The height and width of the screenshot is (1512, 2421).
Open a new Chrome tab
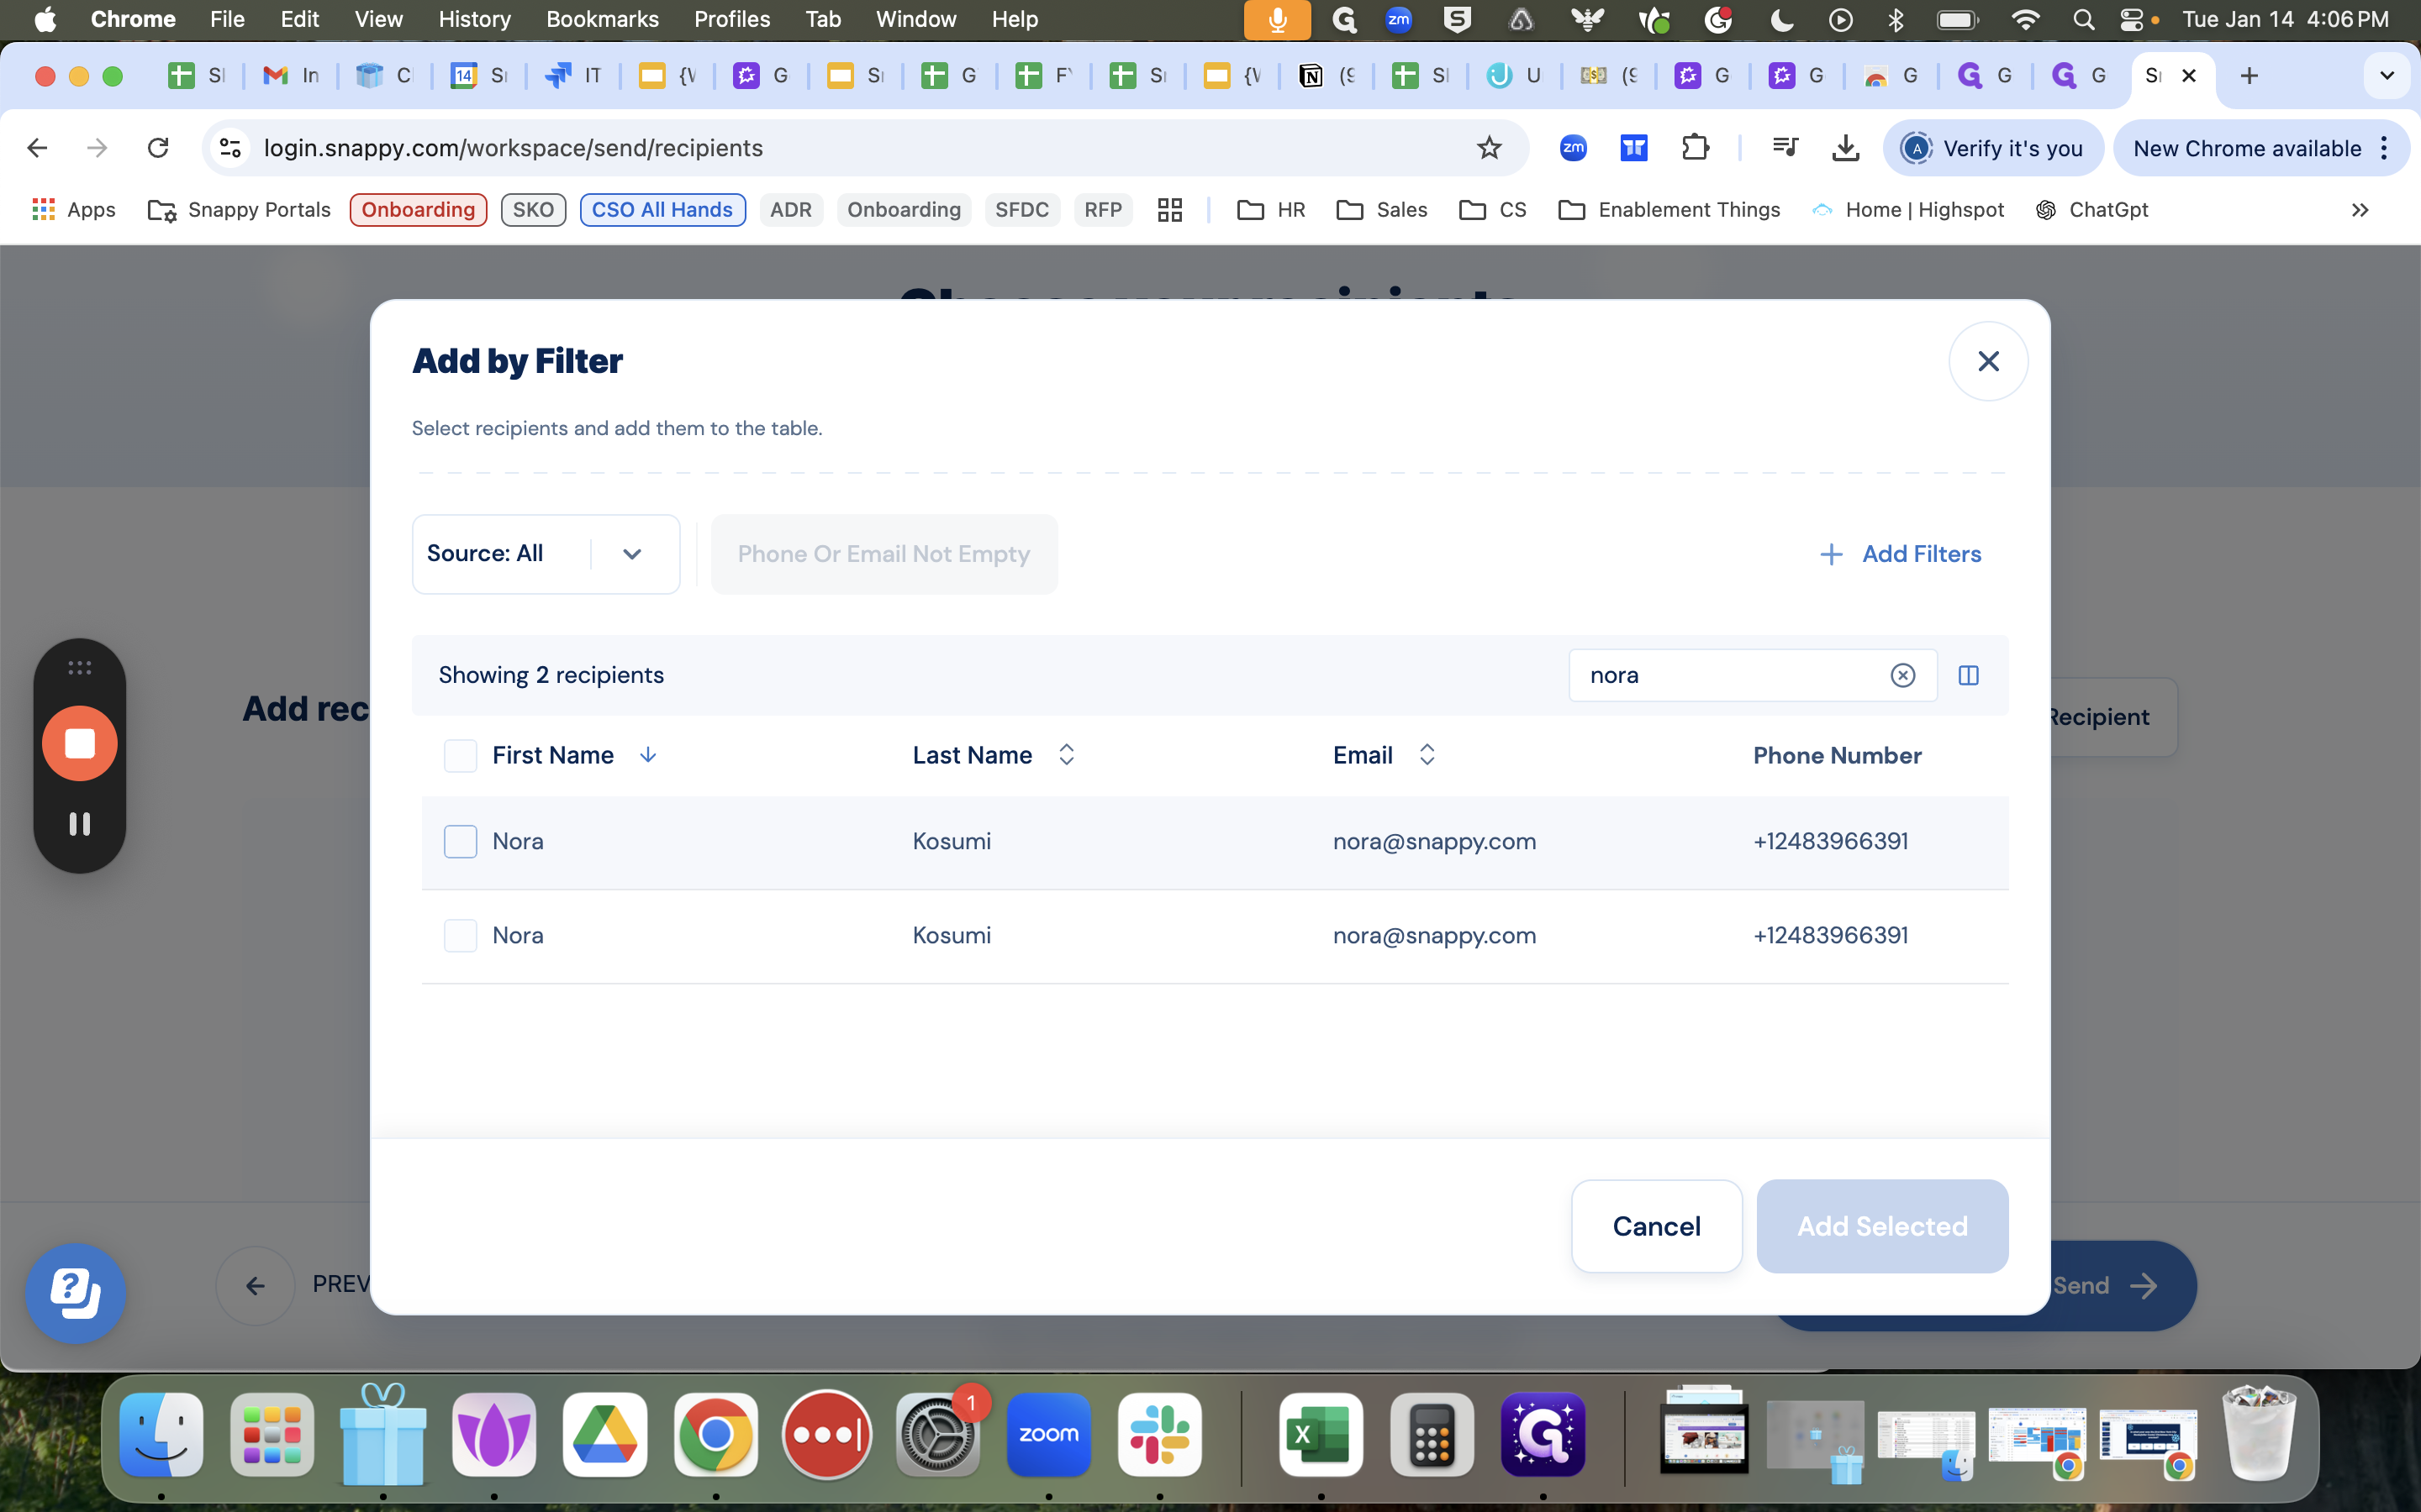(2249, 76)
